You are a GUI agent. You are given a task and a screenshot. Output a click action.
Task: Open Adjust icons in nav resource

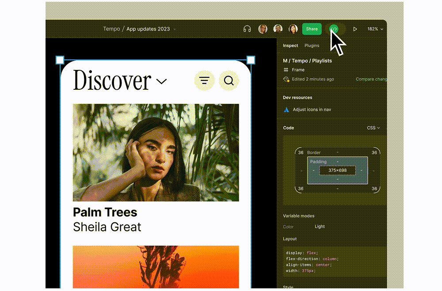312,109
